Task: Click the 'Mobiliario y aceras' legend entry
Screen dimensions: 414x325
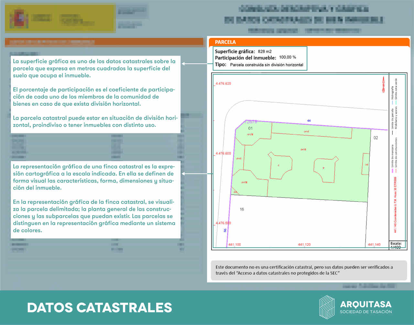Action: pyautogui.click(x=396, y=117)
